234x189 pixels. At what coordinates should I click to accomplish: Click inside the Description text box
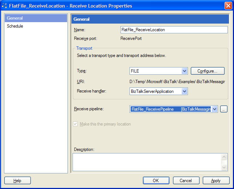coord(147,162)
